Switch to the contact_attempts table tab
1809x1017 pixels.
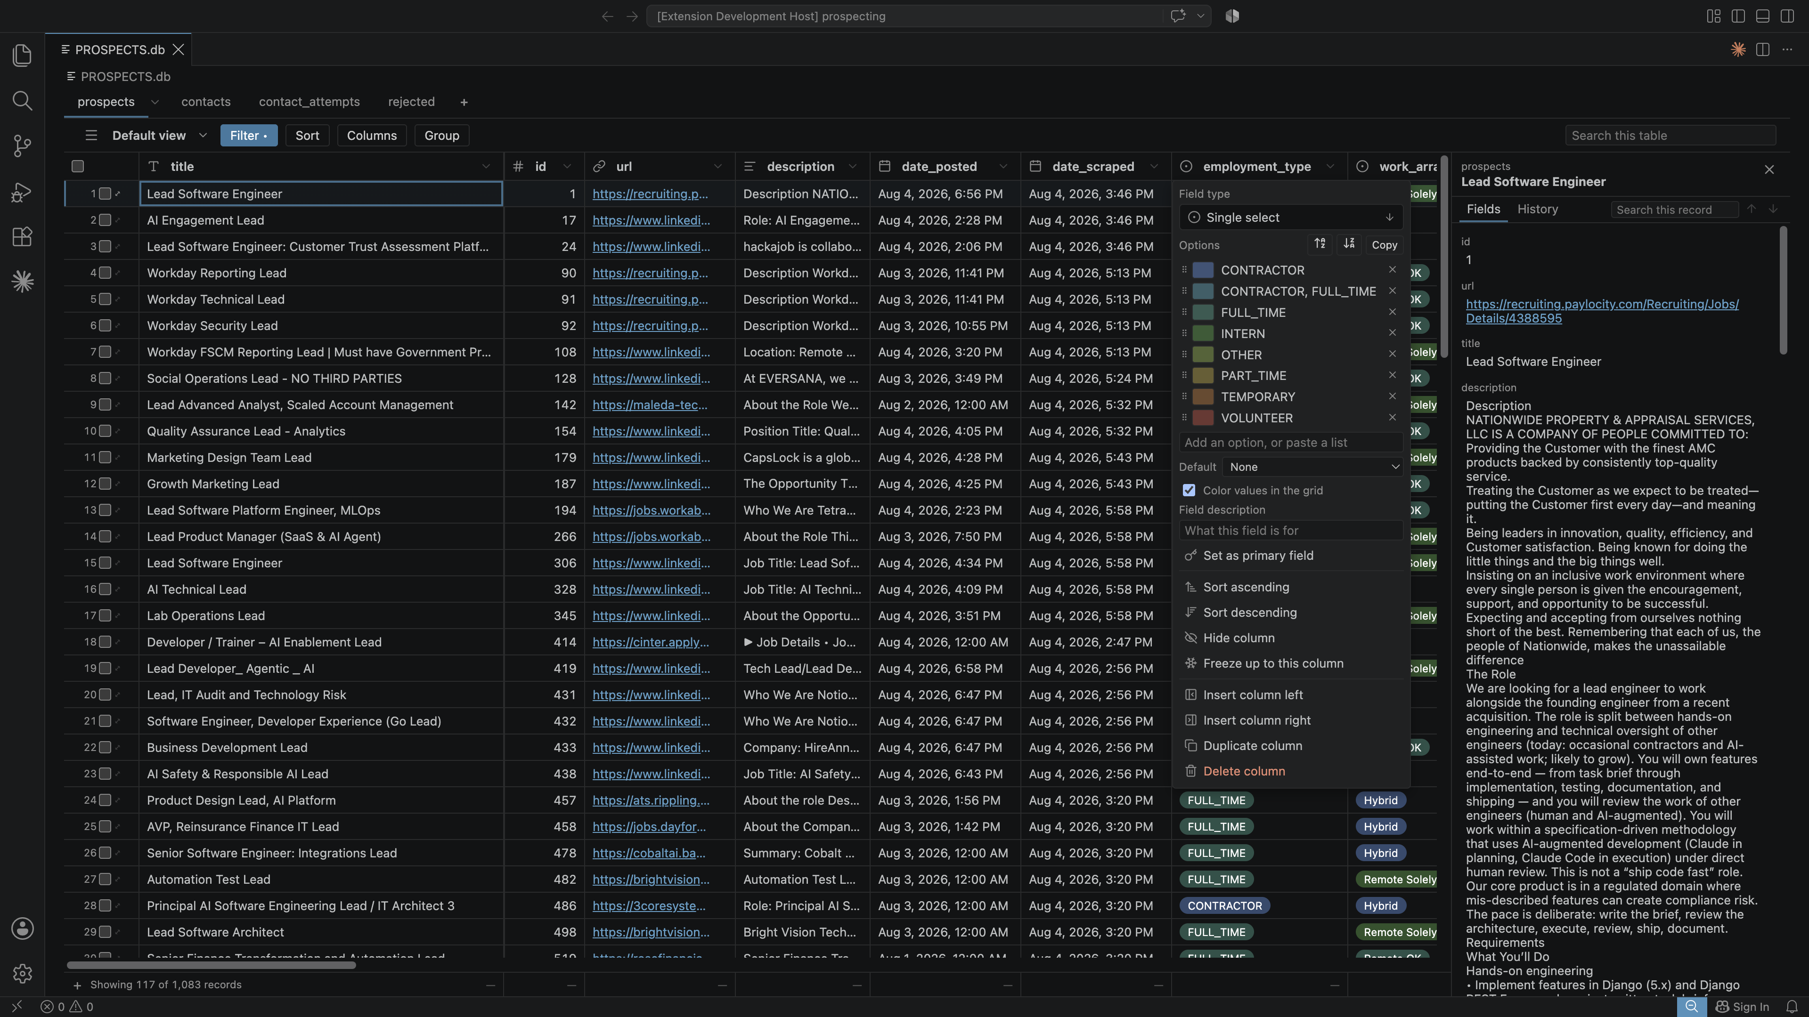[x=309, y=102]
